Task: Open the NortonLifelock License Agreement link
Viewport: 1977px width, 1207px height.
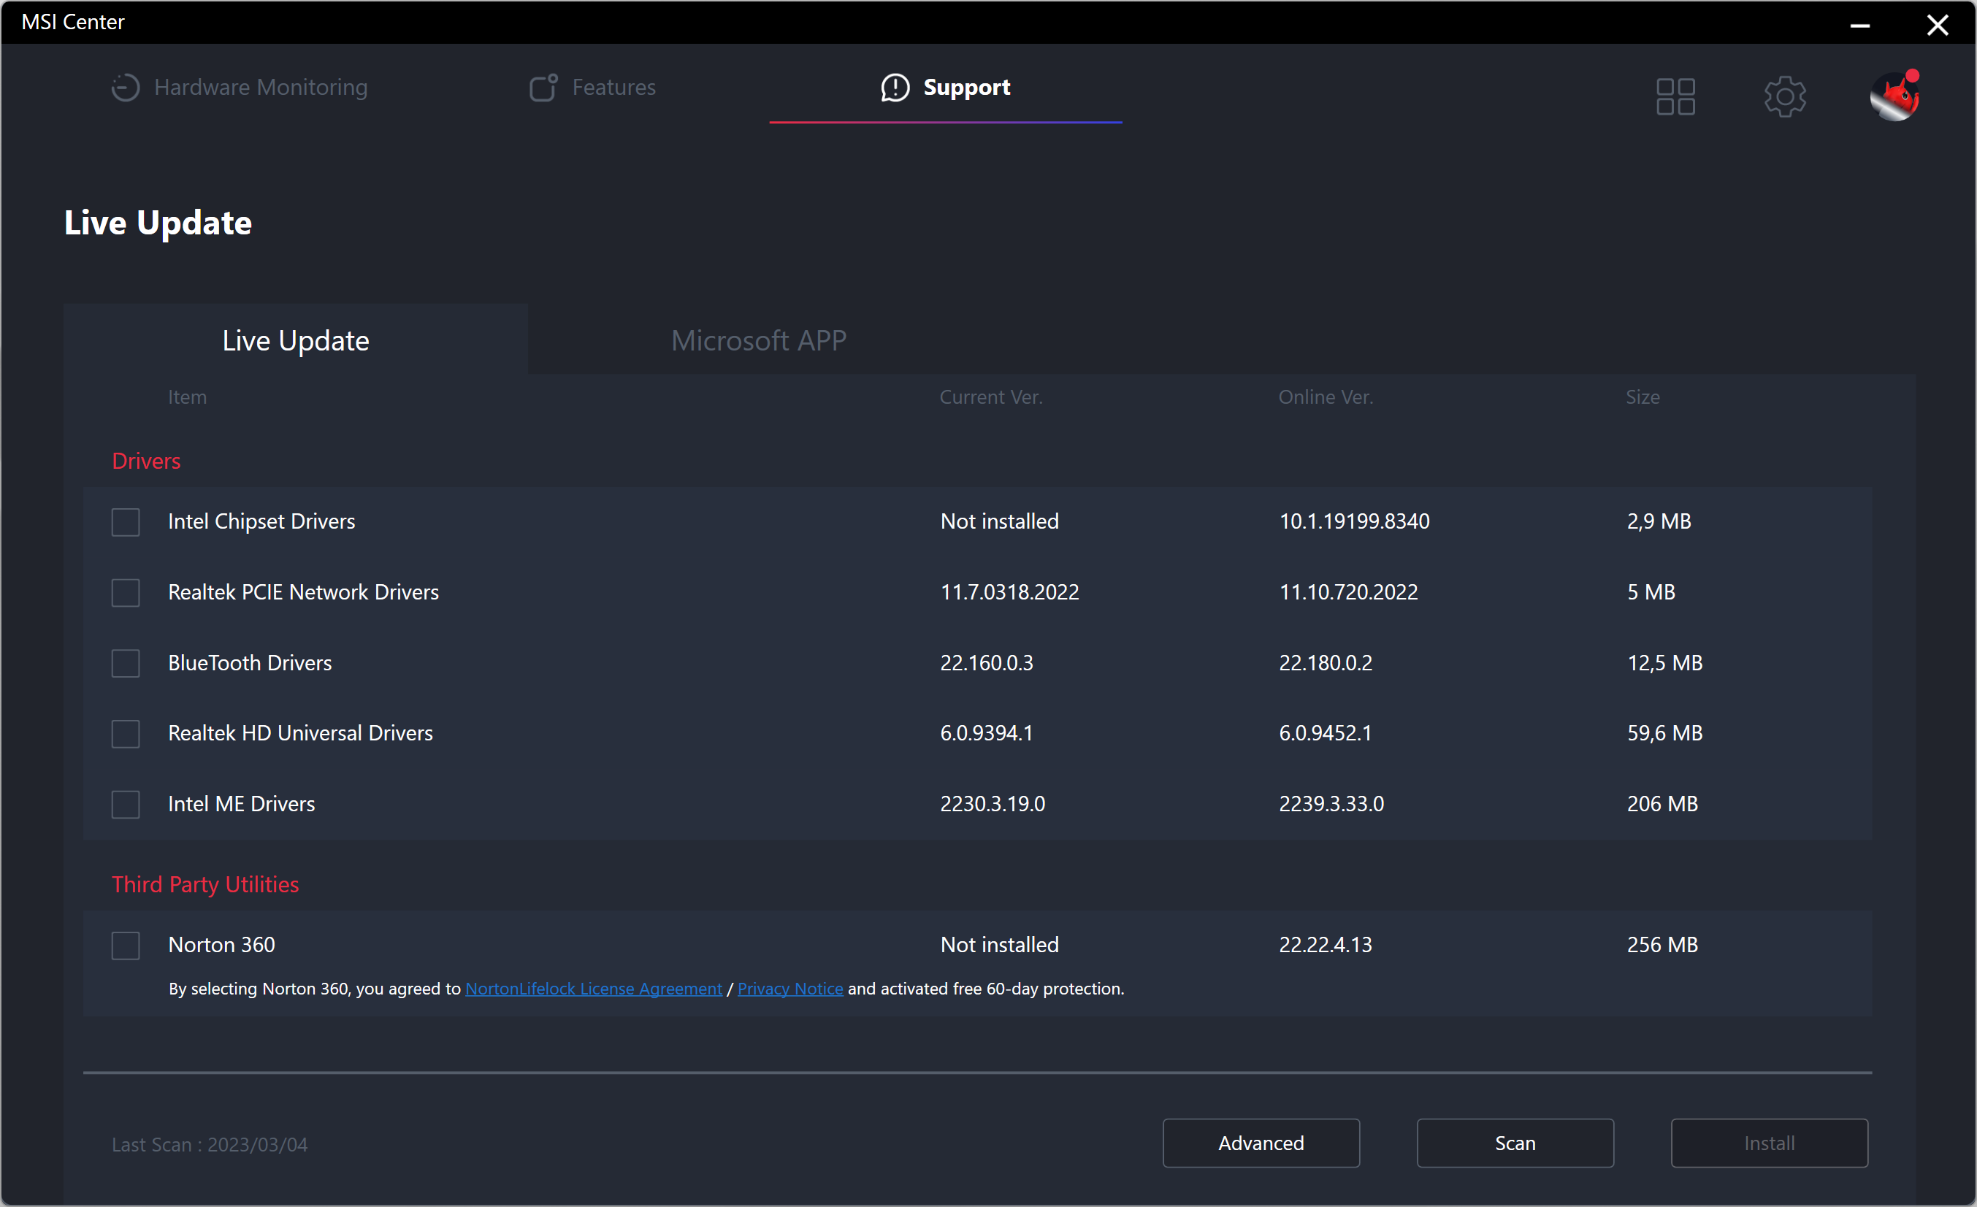Action: 594,989
